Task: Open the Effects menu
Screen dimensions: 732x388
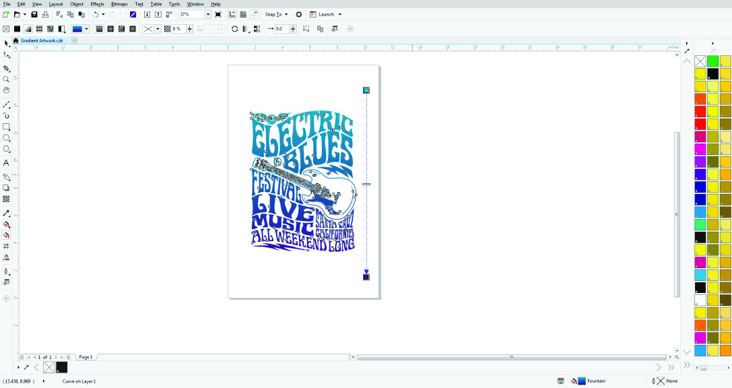Action: click(x=97, y=4)
